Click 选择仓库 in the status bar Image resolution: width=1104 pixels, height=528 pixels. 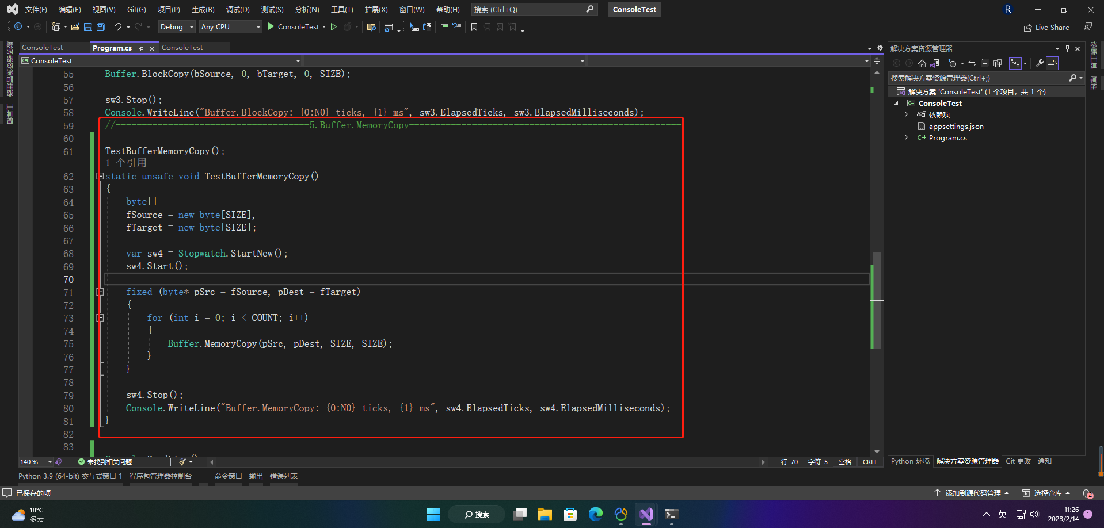pos(1046,493)
